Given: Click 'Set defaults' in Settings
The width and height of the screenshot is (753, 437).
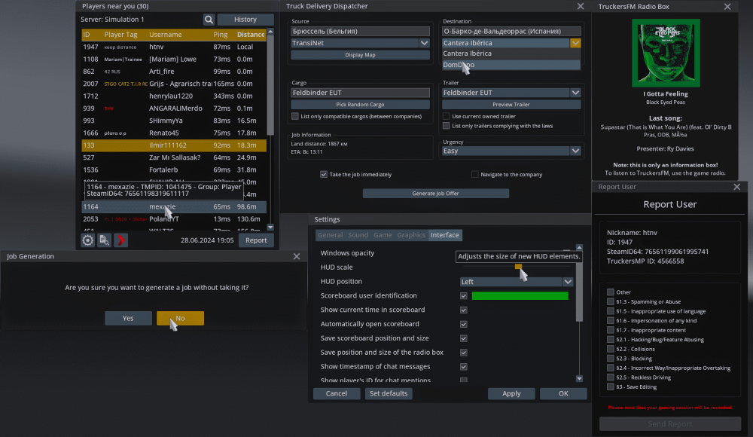Looking at the screenshot, I should (389, 393).
